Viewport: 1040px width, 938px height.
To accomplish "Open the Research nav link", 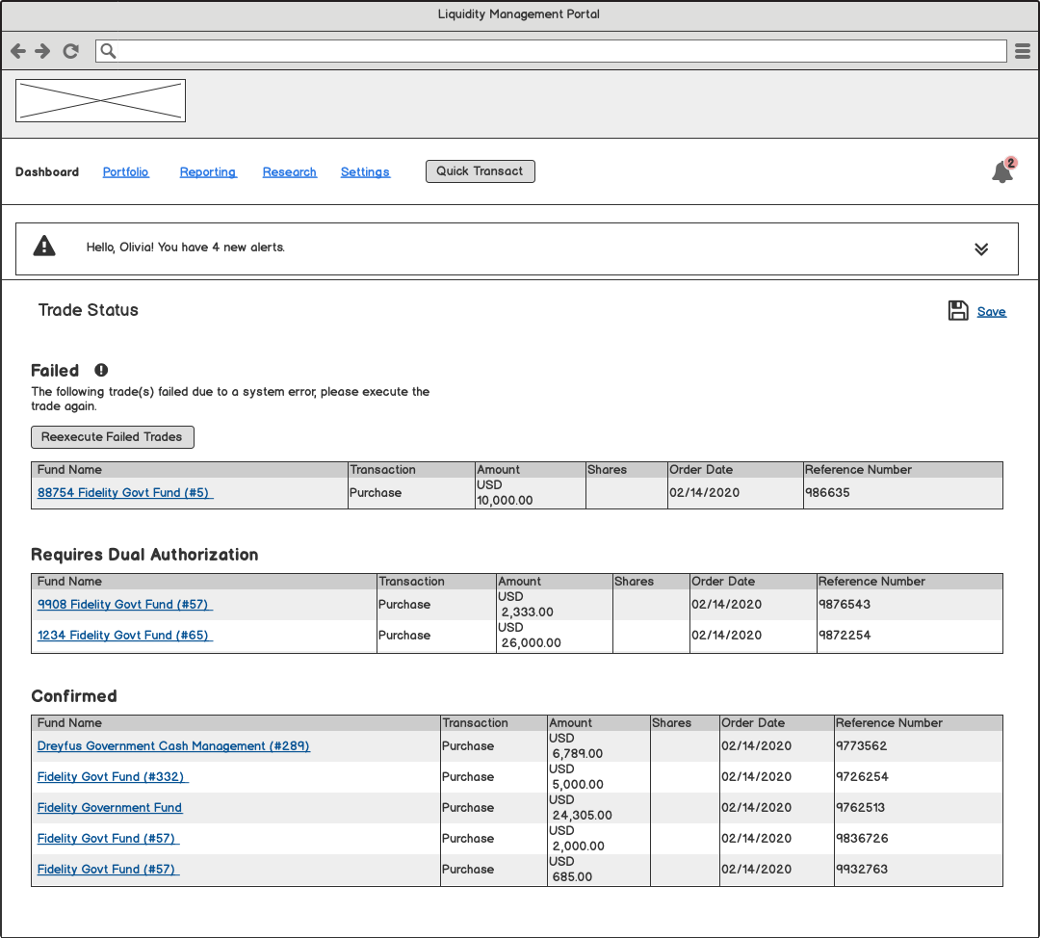I will (x=290, y=171).
